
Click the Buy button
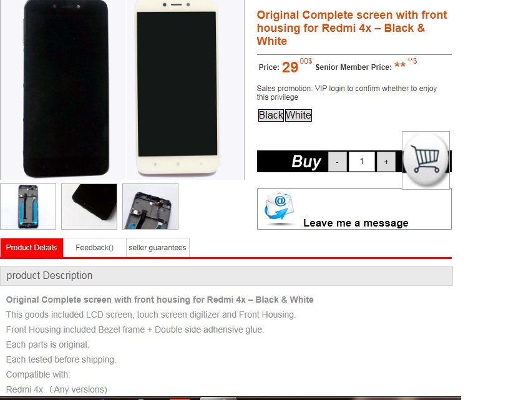point(306,162)
